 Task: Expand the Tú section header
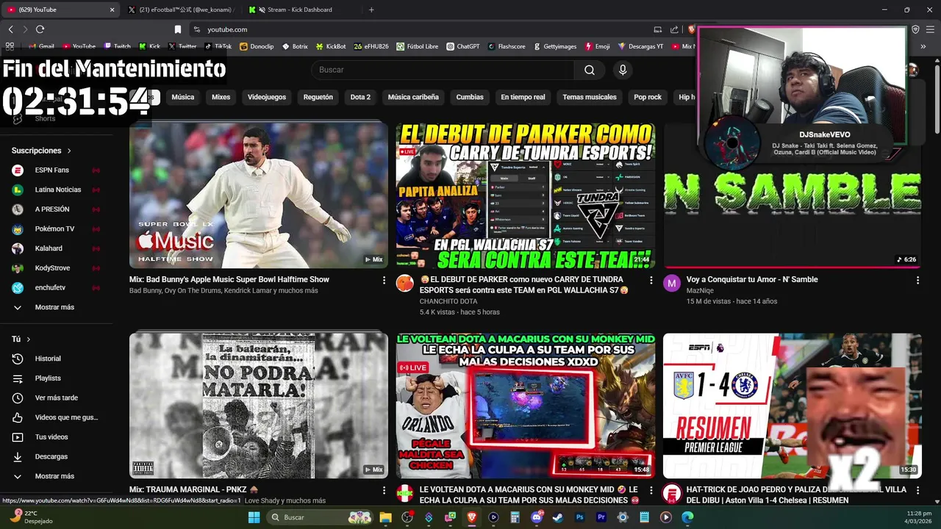pos(21,339)
